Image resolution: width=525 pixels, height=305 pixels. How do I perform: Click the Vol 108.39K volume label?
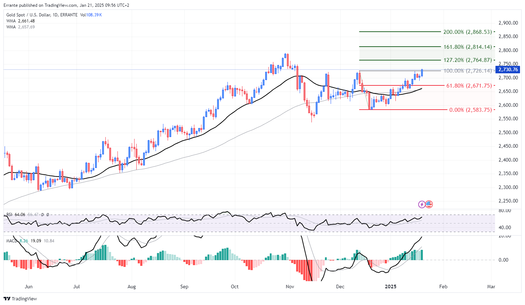91,15
